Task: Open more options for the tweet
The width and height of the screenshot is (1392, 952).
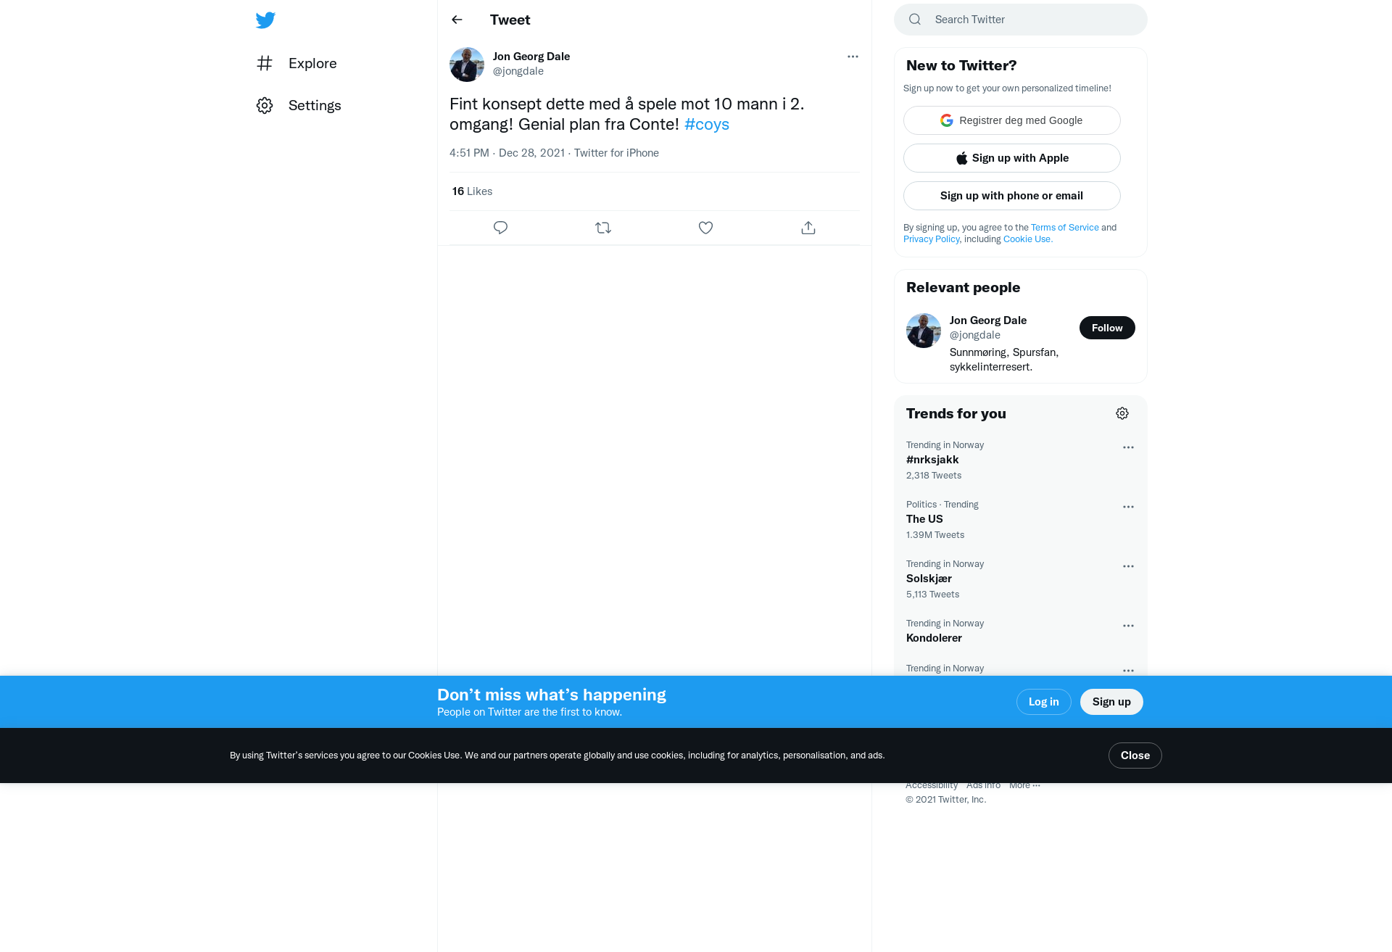Action: [853, 57]
